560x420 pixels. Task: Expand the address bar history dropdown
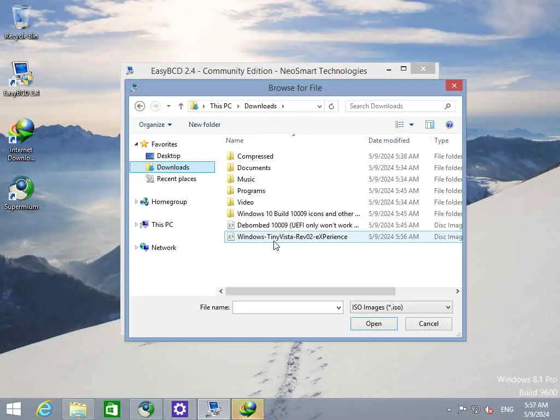pyautogui.click(x=319, y=106)
